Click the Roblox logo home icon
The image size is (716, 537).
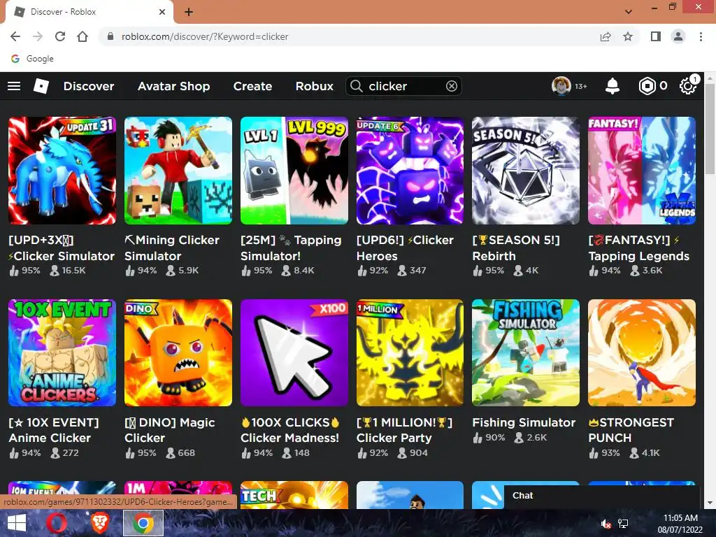tap(41, 86)
